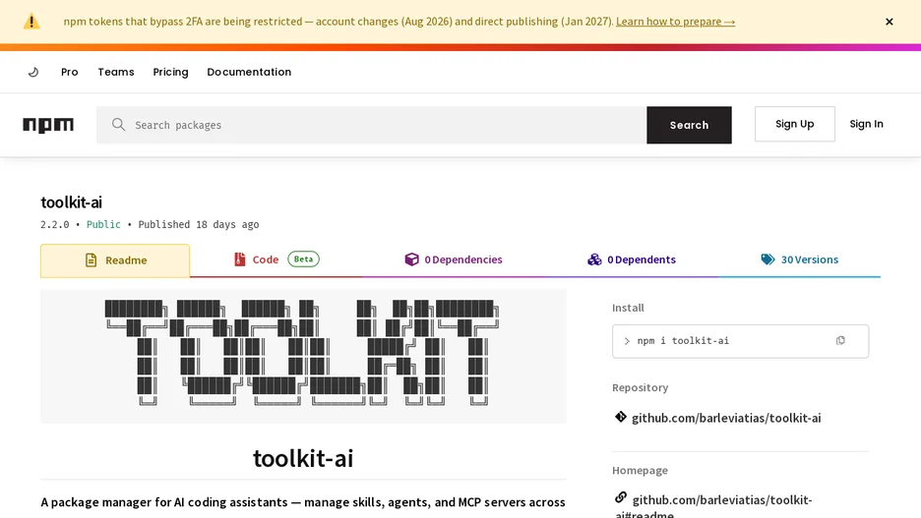Open the 0 Dependencies tab

coord(454,259)
